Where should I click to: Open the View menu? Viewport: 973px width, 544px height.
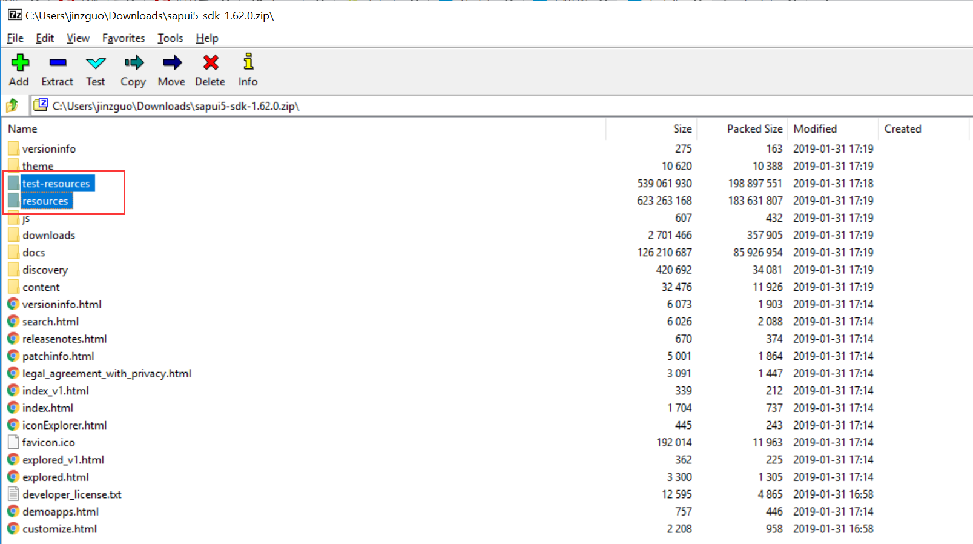[78, 38]
